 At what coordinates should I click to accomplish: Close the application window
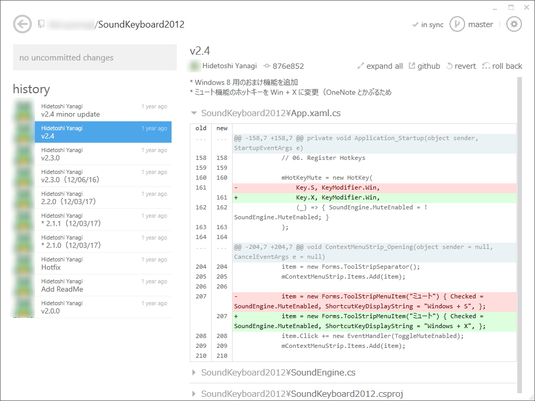[x=527, y=7]
